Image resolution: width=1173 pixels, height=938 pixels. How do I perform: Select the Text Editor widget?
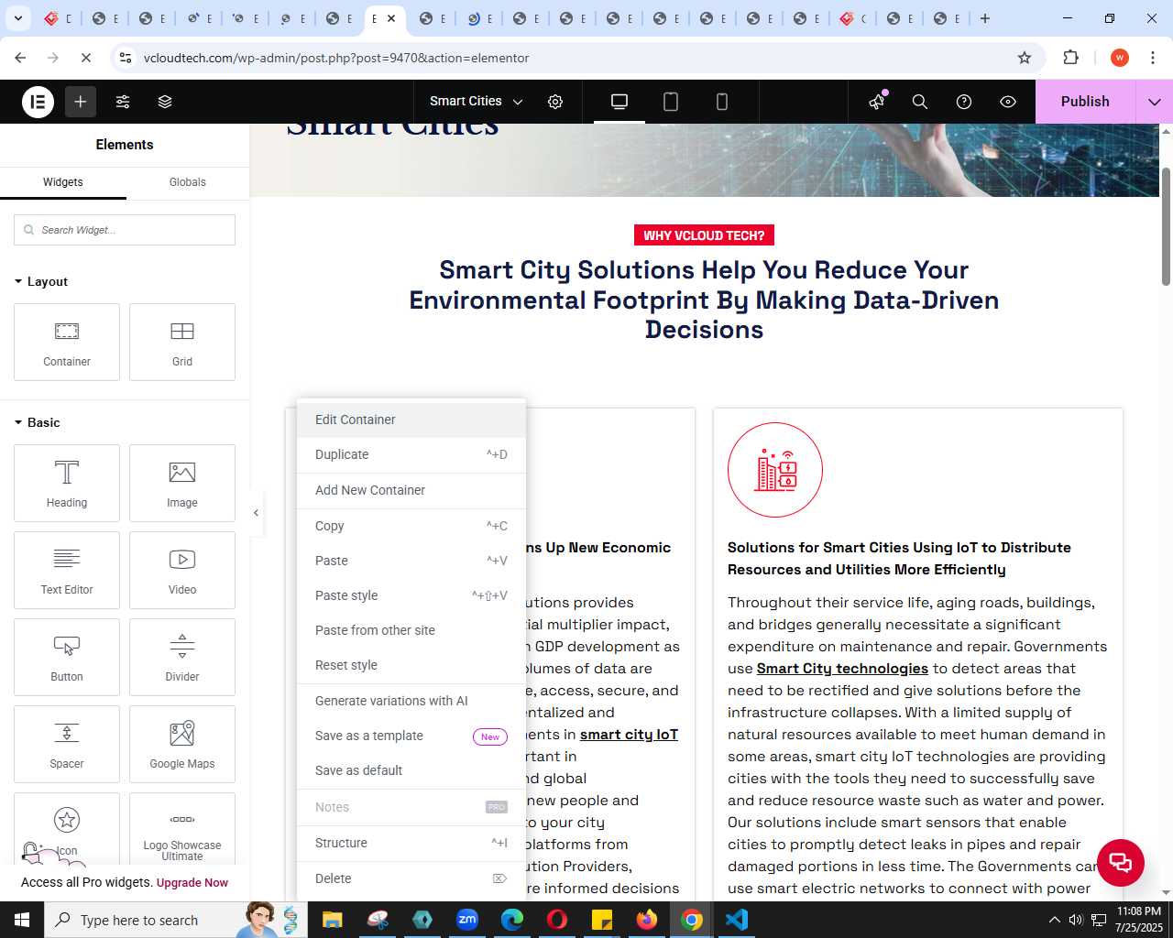click(x=67, y=570)
